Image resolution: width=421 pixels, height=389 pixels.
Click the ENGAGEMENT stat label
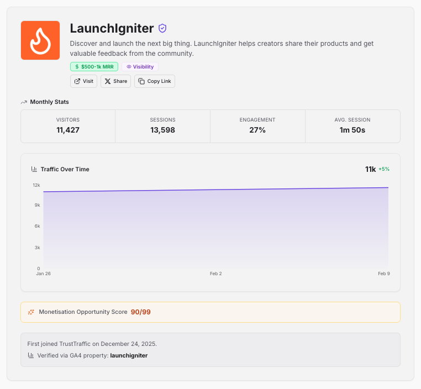click(x=257, y=120)
